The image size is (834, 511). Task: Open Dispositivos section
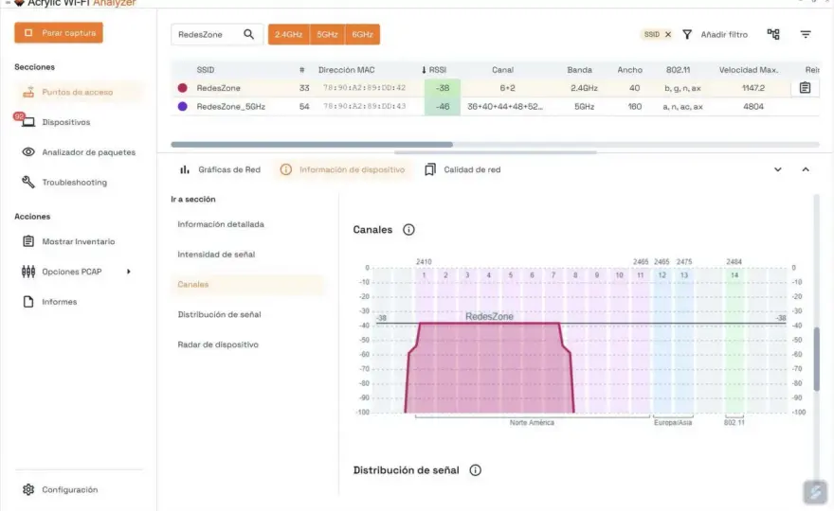[66, 122]
